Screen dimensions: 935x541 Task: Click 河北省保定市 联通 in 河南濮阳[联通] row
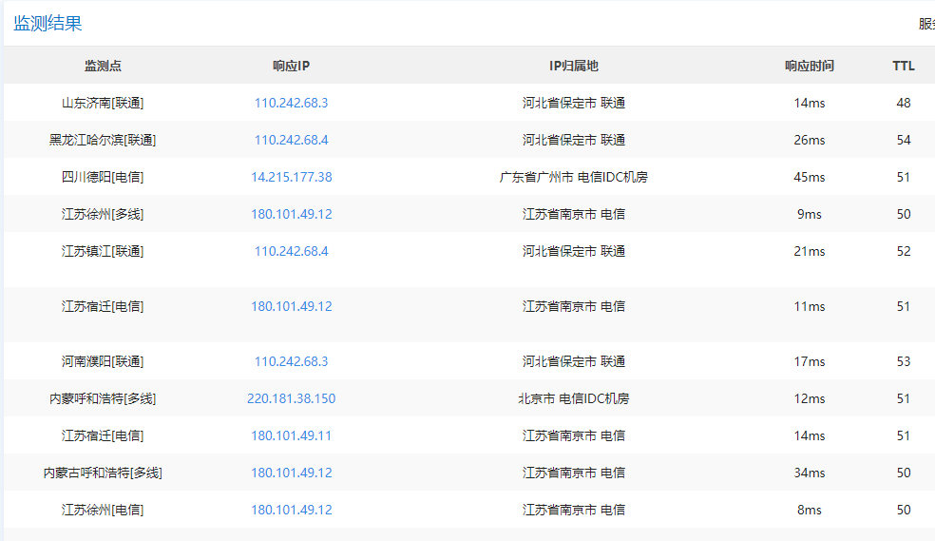574,361
